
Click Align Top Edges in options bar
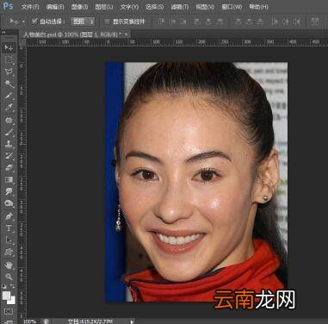click(162, 22)
